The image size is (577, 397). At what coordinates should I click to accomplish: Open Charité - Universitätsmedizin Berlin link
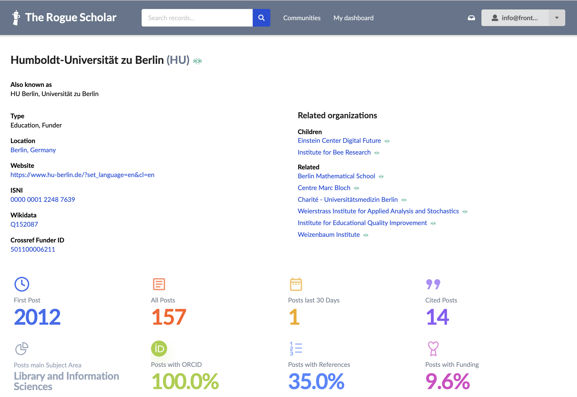coord(348,200)
